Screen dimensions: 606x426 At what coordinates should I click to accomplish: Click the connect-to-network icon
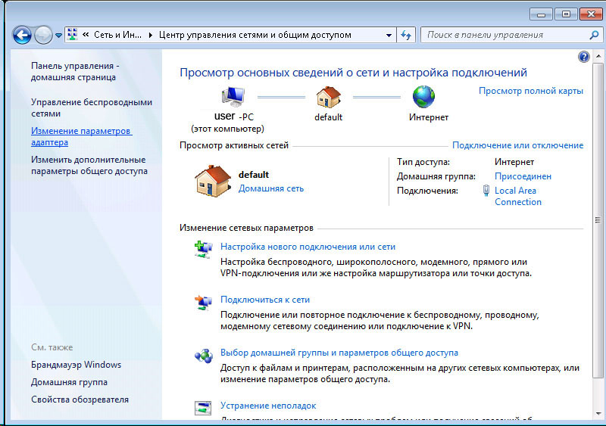pyautogui.click(x=203, y=303)
